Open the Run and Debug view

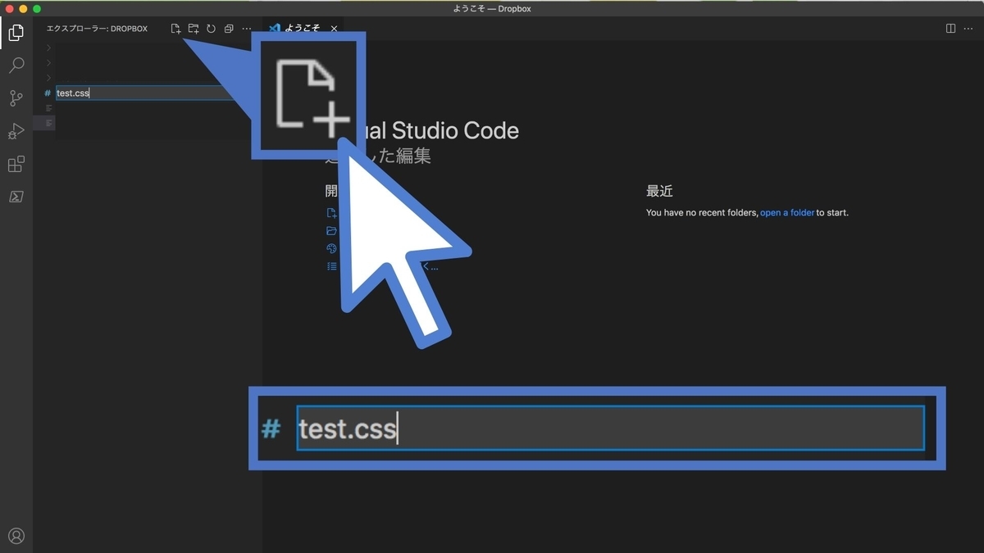point(16,131)
